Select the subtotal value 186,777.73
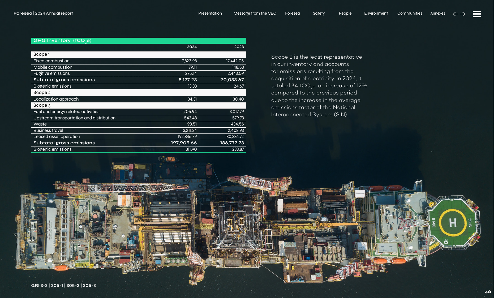The image size is (494, 298). point(232,143)
